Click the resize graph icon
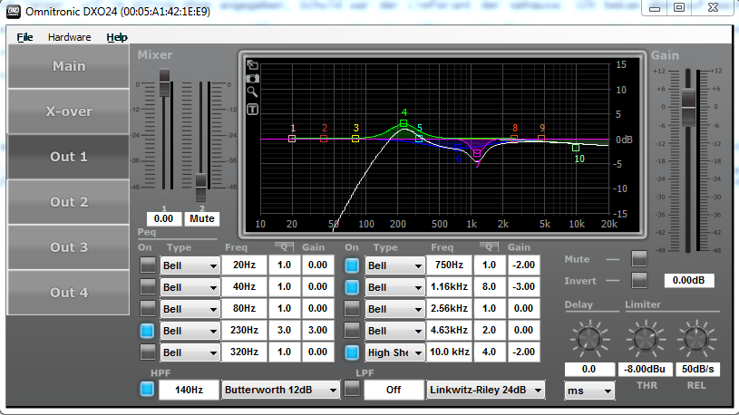Viewport: 739px width, 415px height. pyautogui.click(x=252, y=65)
